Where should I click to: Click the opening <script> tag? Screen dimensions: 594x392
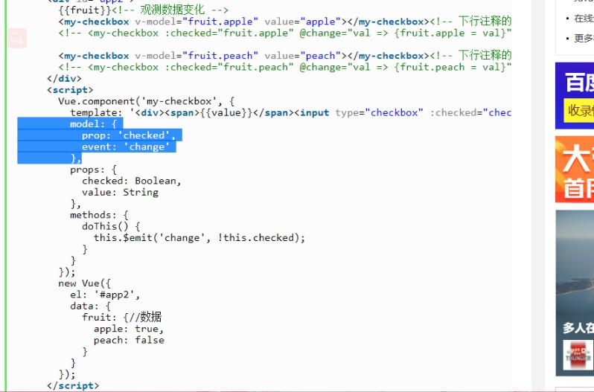tap(70, 90)
